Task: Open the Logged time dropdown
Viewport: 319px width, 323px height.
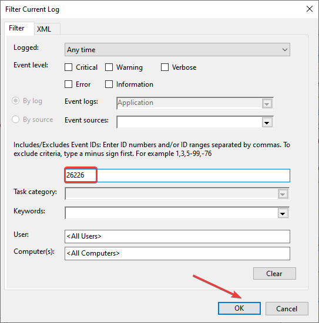Action: 177,49
